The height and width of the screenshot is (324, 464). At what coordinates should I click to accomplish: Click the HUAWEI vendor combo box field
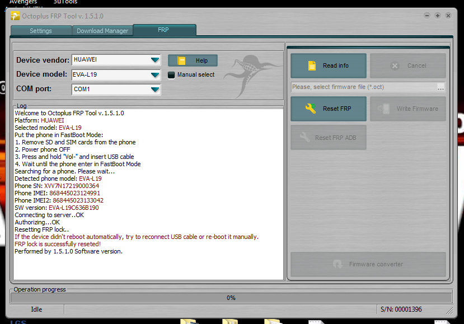116,60
